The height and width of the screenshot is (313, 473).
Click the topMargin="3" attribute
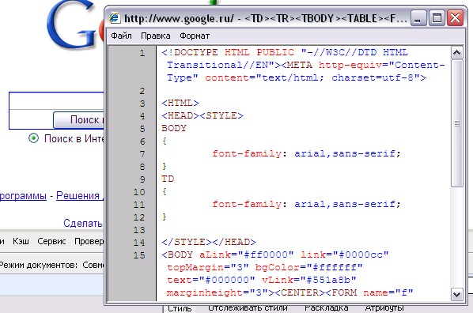(x=208, y=267)
